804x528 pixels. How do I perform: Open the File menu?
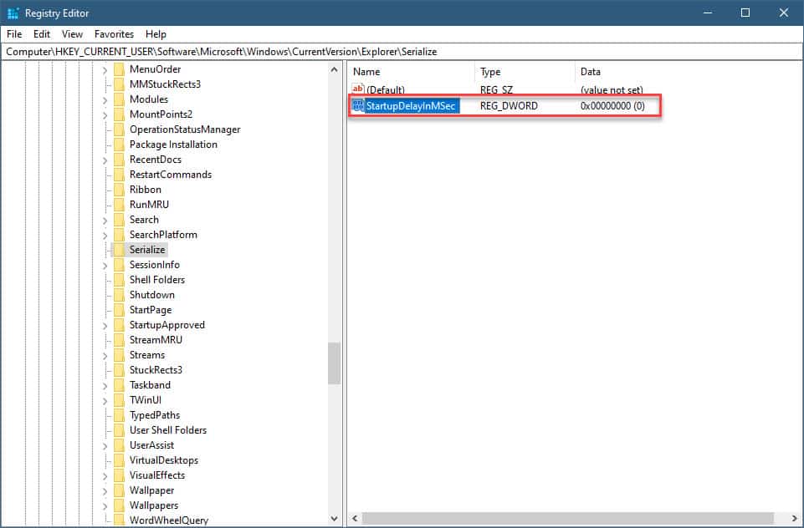pyautogui.click(x=14, y=33)
